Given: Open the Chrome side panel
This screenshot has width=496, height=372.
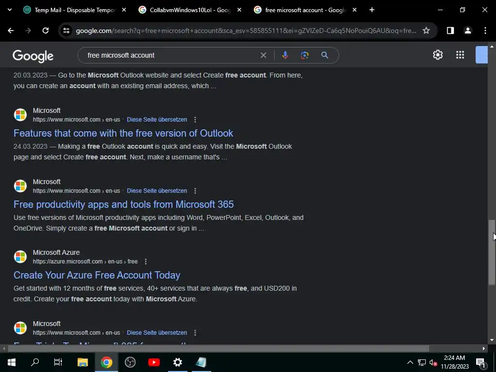Looking at the screenshot, I should (x=450, y=31).
